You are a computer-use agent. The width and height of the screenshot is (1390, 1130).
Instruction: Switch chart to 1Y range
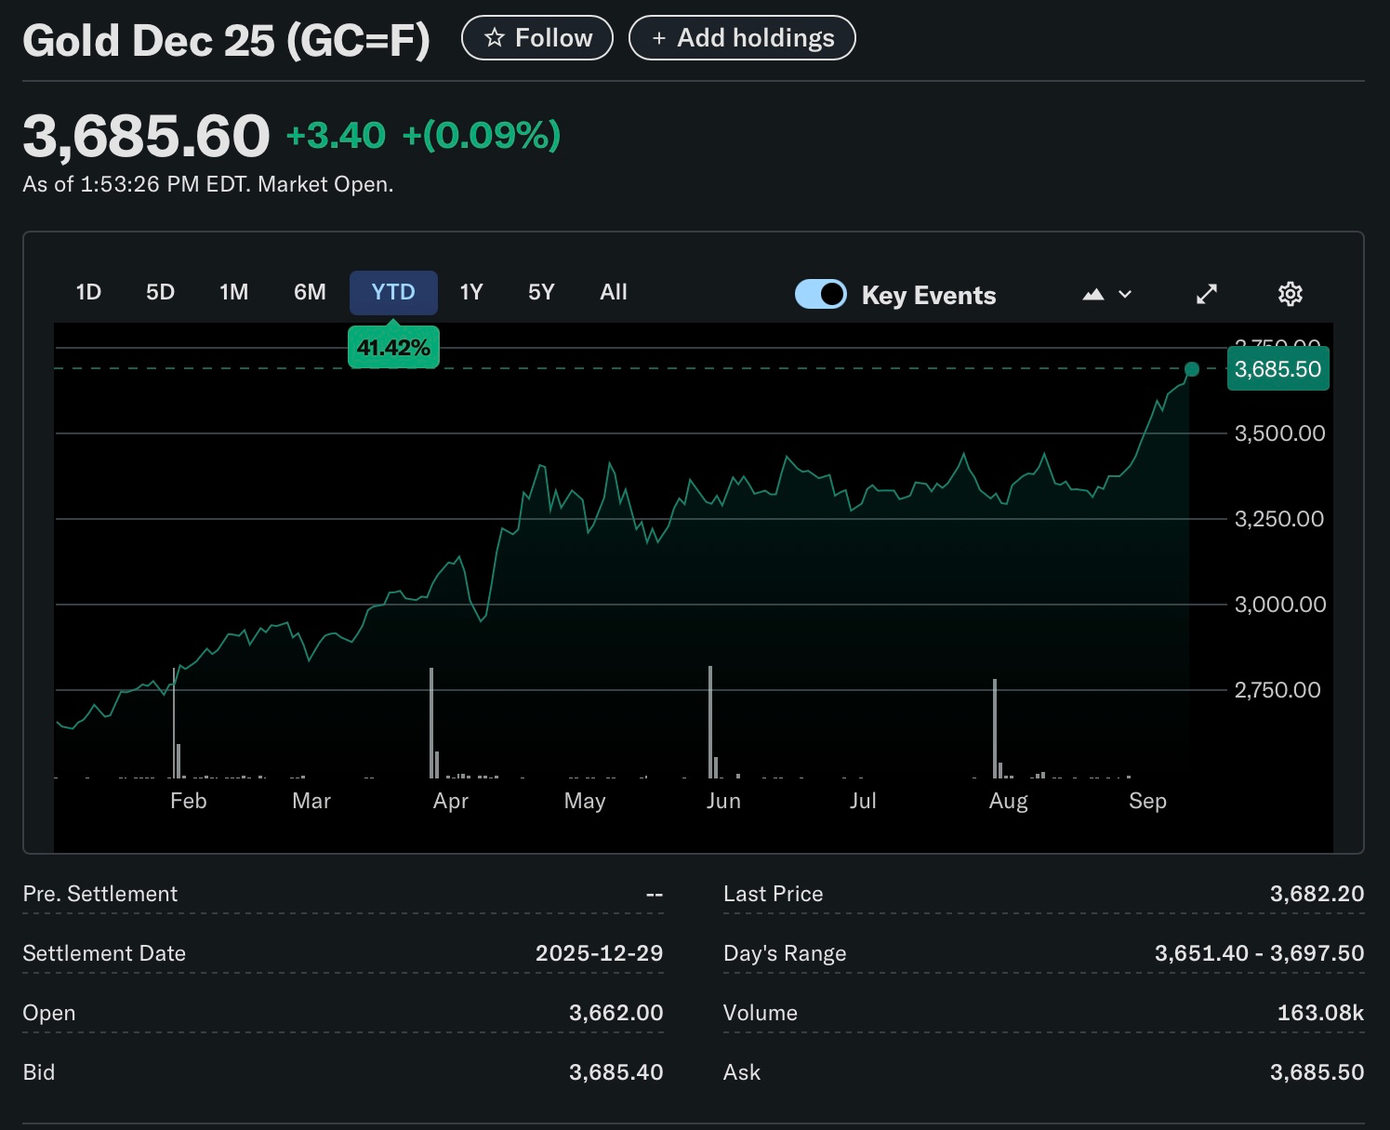(x=471, y=293)
